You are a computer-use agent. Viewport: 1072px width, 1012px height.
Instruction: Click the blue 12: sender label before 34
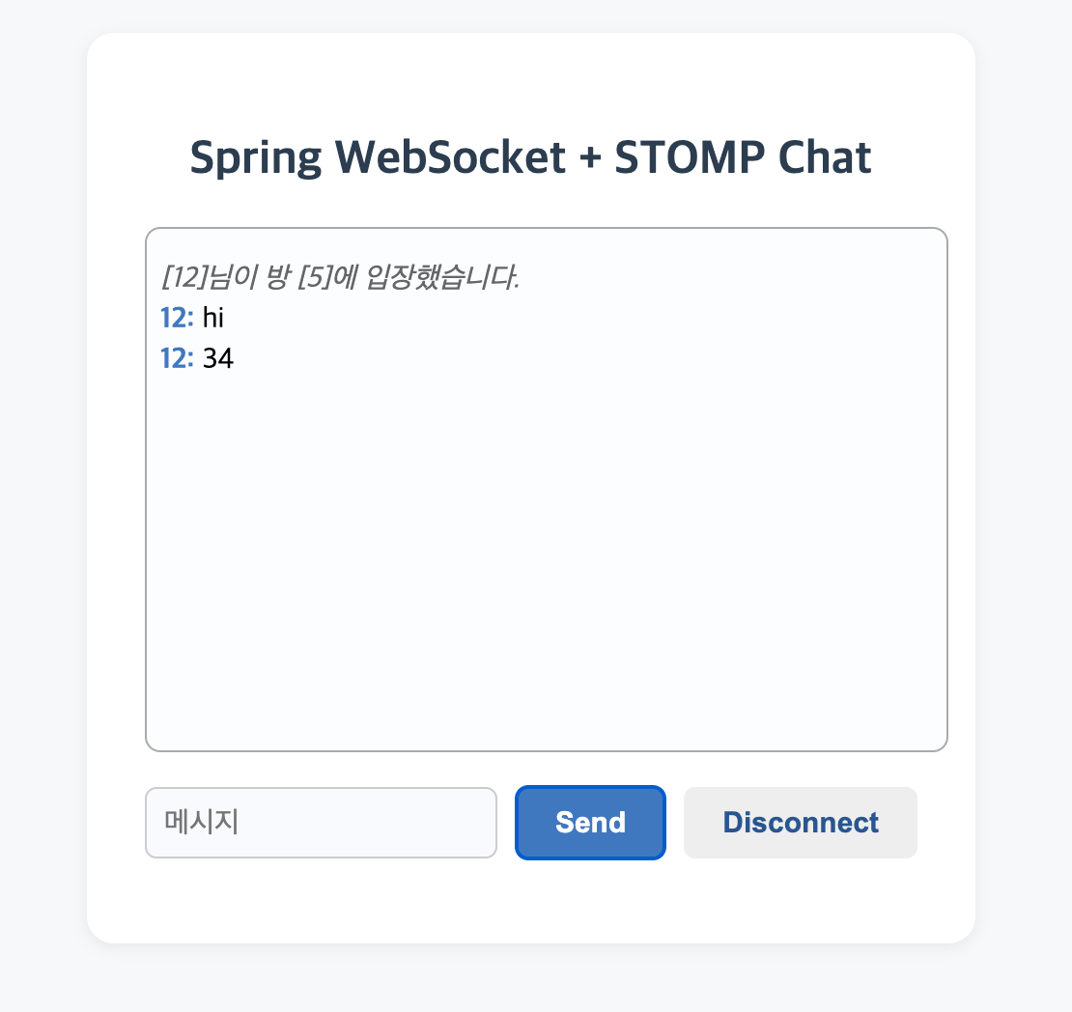[177, 358]
